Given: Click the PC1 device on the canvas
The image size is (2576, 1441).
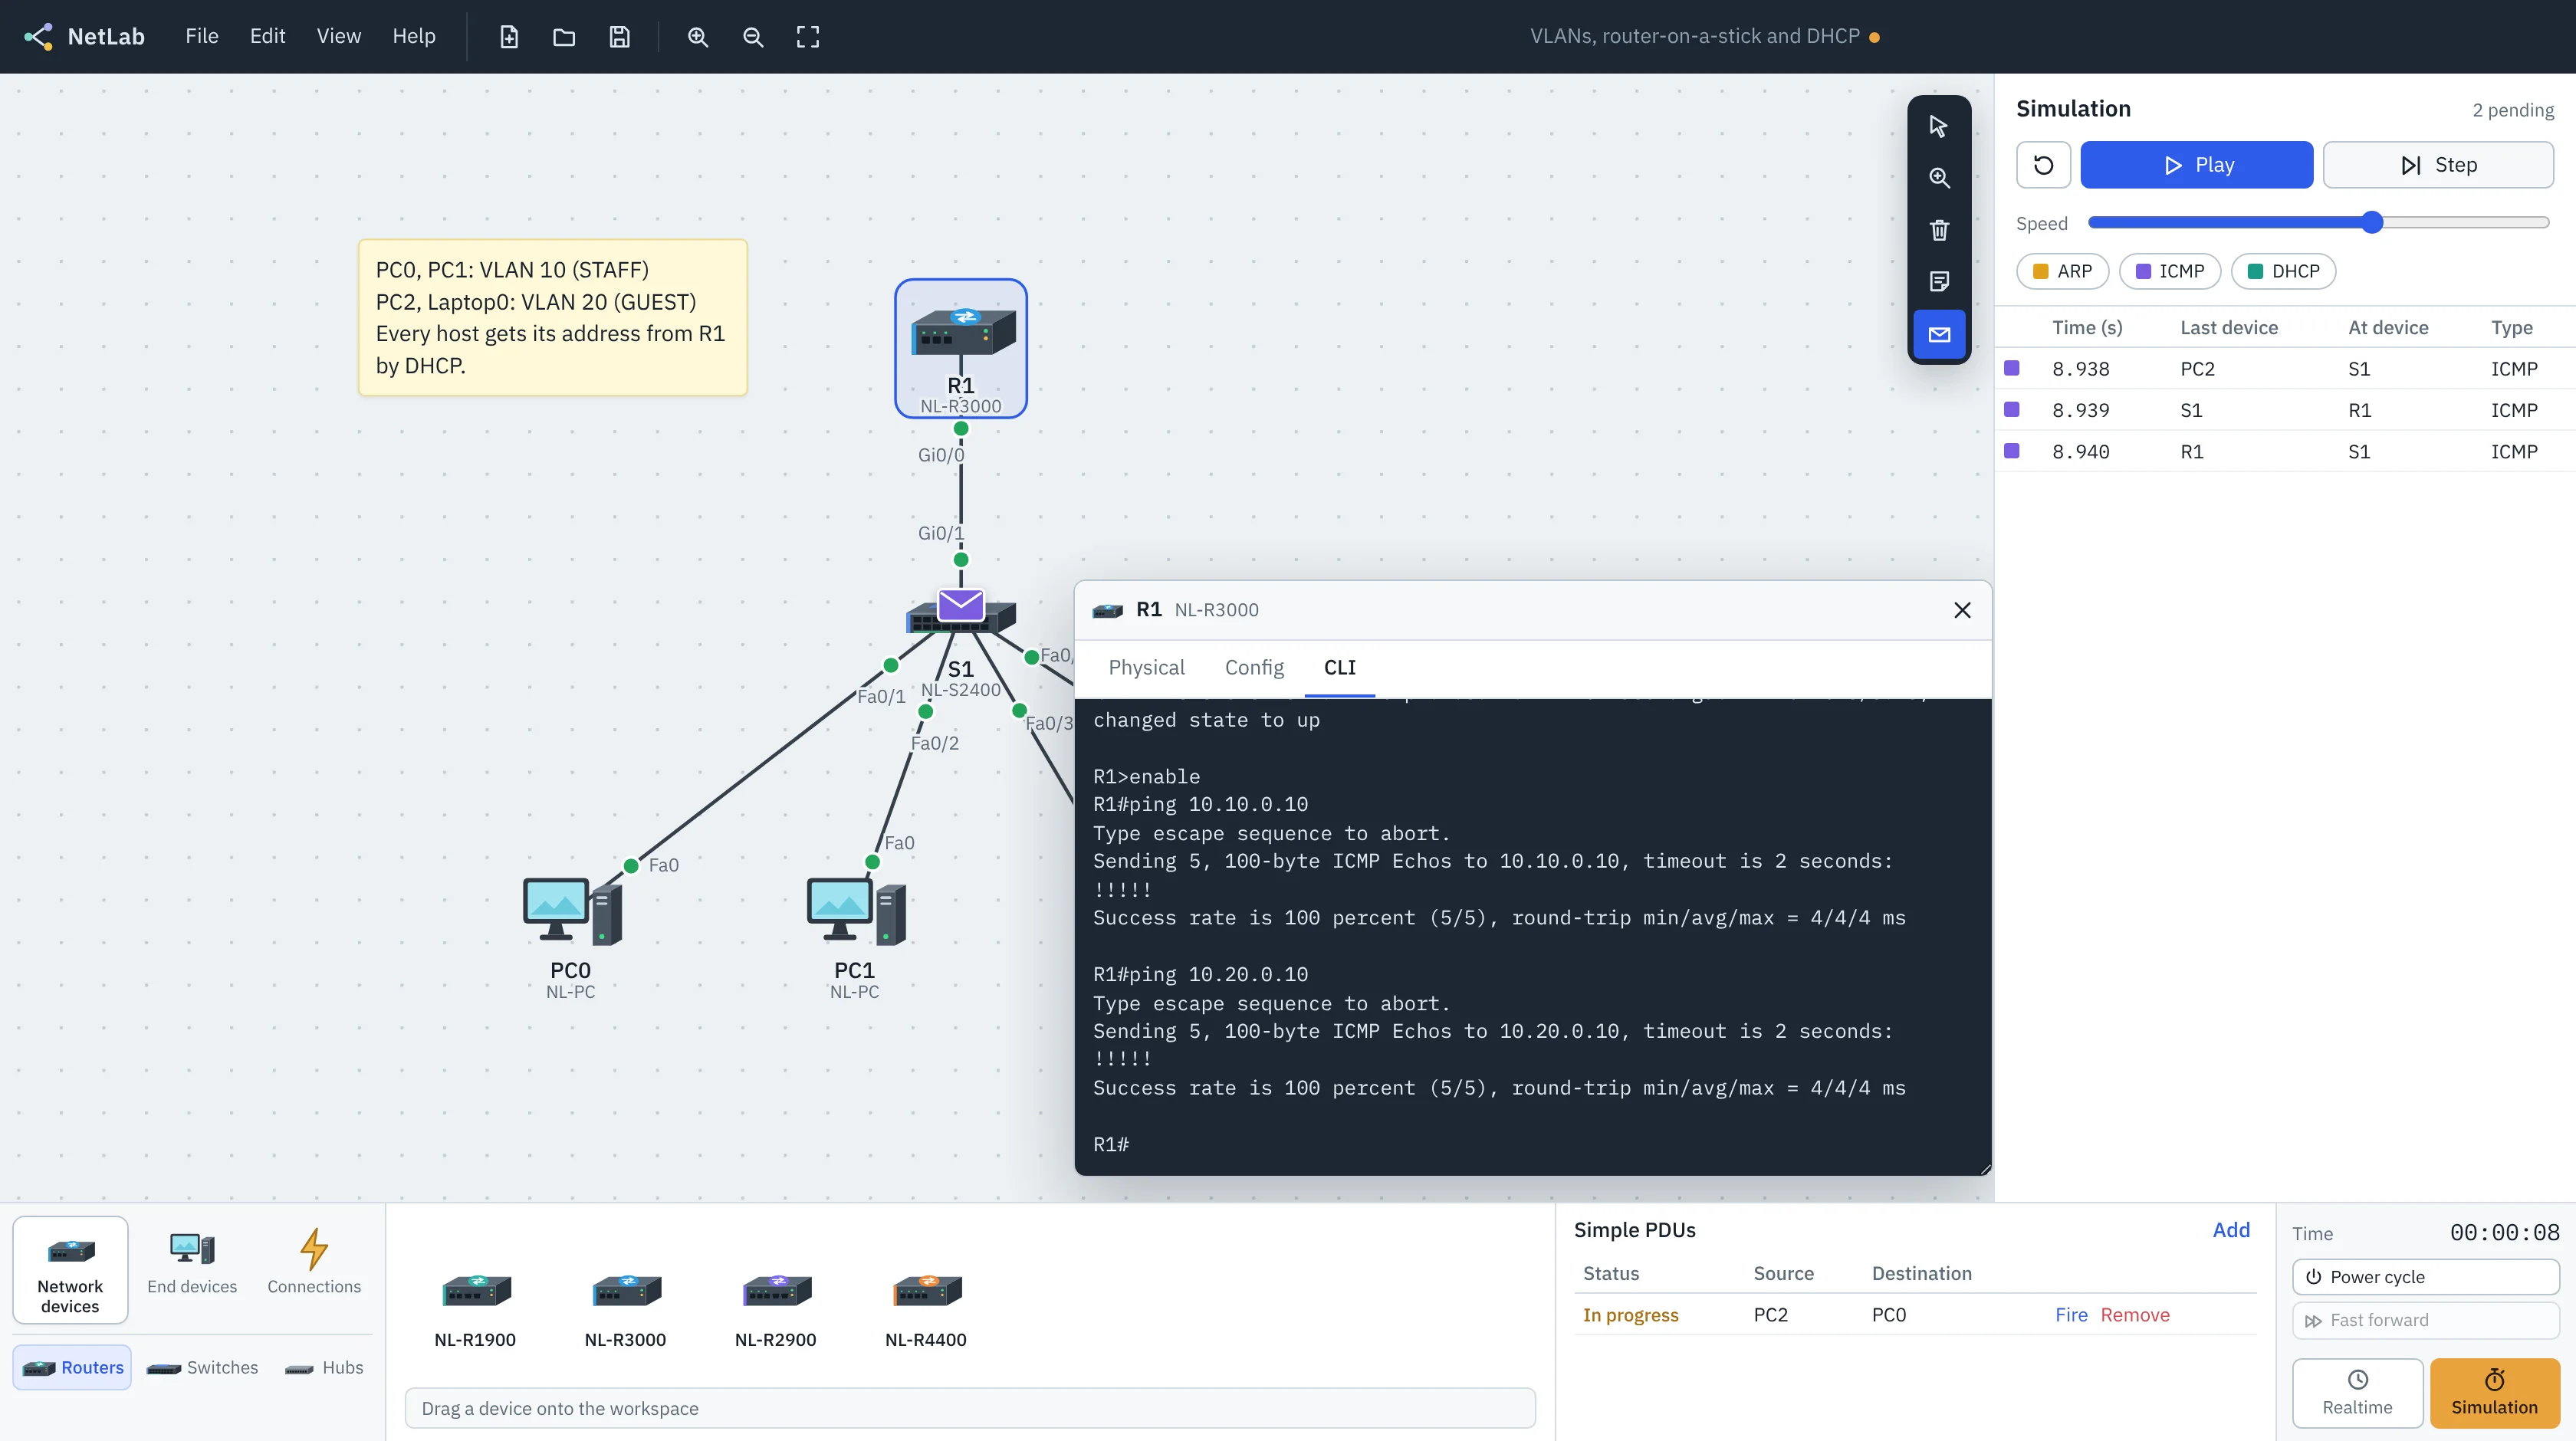Looking at the screenshot, I should (x=855, y=935).
